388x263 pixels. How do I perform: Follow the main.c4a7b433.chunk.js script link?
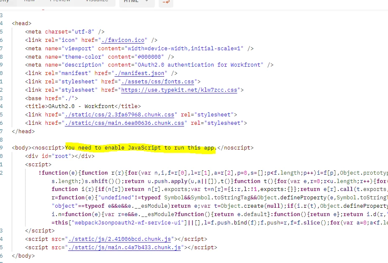coord(124,248)
